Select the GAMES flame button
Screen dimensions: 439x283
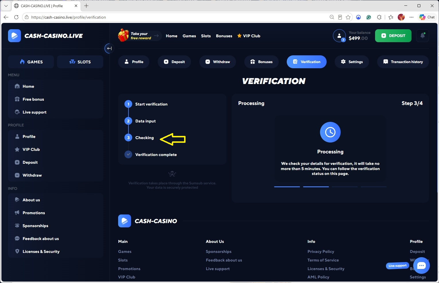pyautogui.click(x=31, y=62)
